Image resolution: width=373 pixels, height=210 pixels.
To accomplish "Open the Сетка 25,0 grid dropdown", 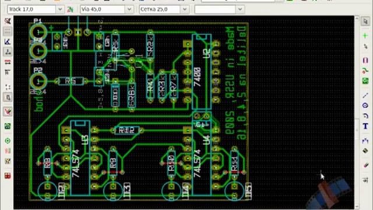I will [x=185, y=9].
